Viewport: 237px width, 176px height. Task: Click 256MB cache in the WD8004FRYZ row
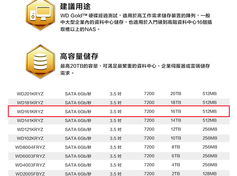tap(210, 147)
